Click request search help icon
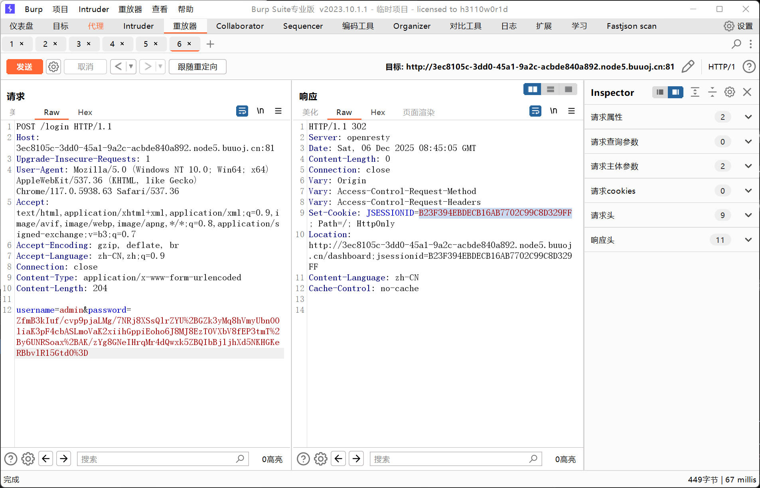This screenshot has width=760, height=488. (x=11, y=459)
